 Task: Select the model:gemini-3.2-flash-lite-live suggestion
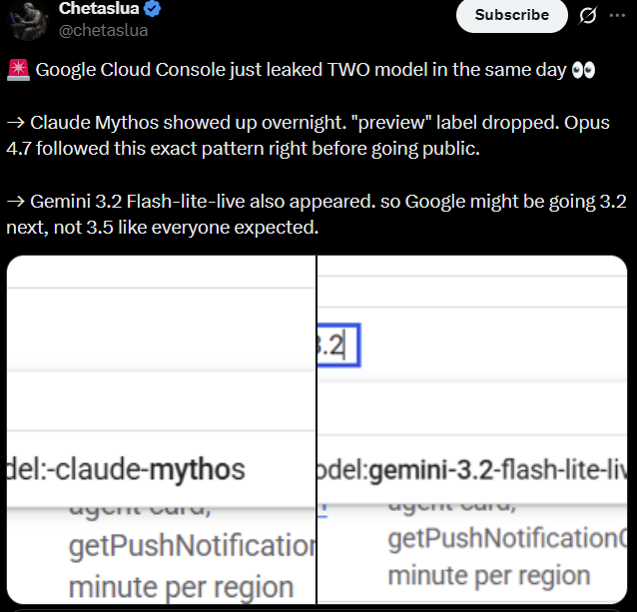[472, 469]
